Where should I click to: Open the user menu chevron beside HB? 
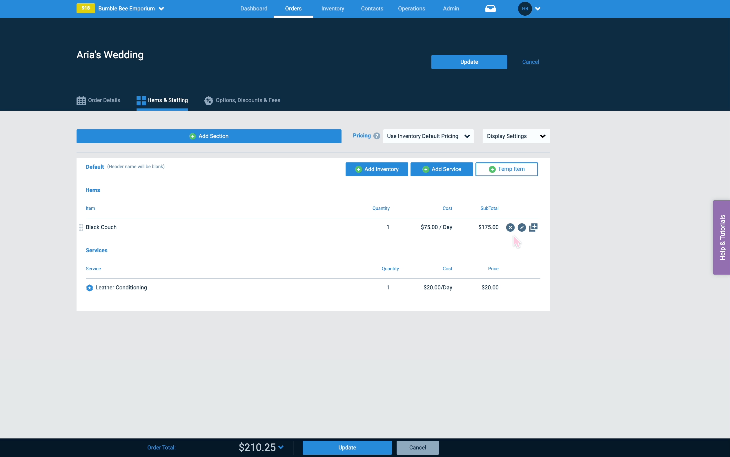tap(537, 9)
